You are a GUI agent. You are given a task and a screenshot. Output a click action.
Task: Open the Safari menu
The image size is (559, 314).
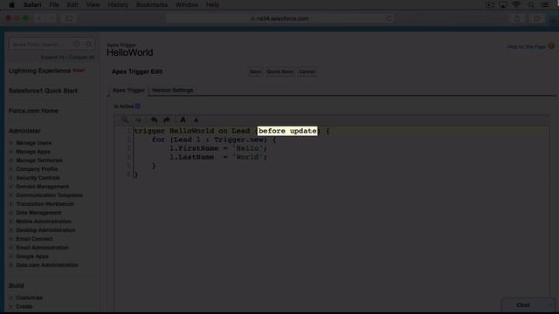[32, 4]
